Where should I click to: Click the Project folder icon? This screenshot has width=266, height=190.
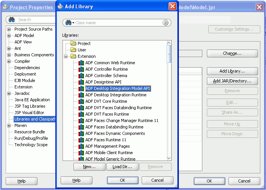pyautogui.click(x=73, y=43)
